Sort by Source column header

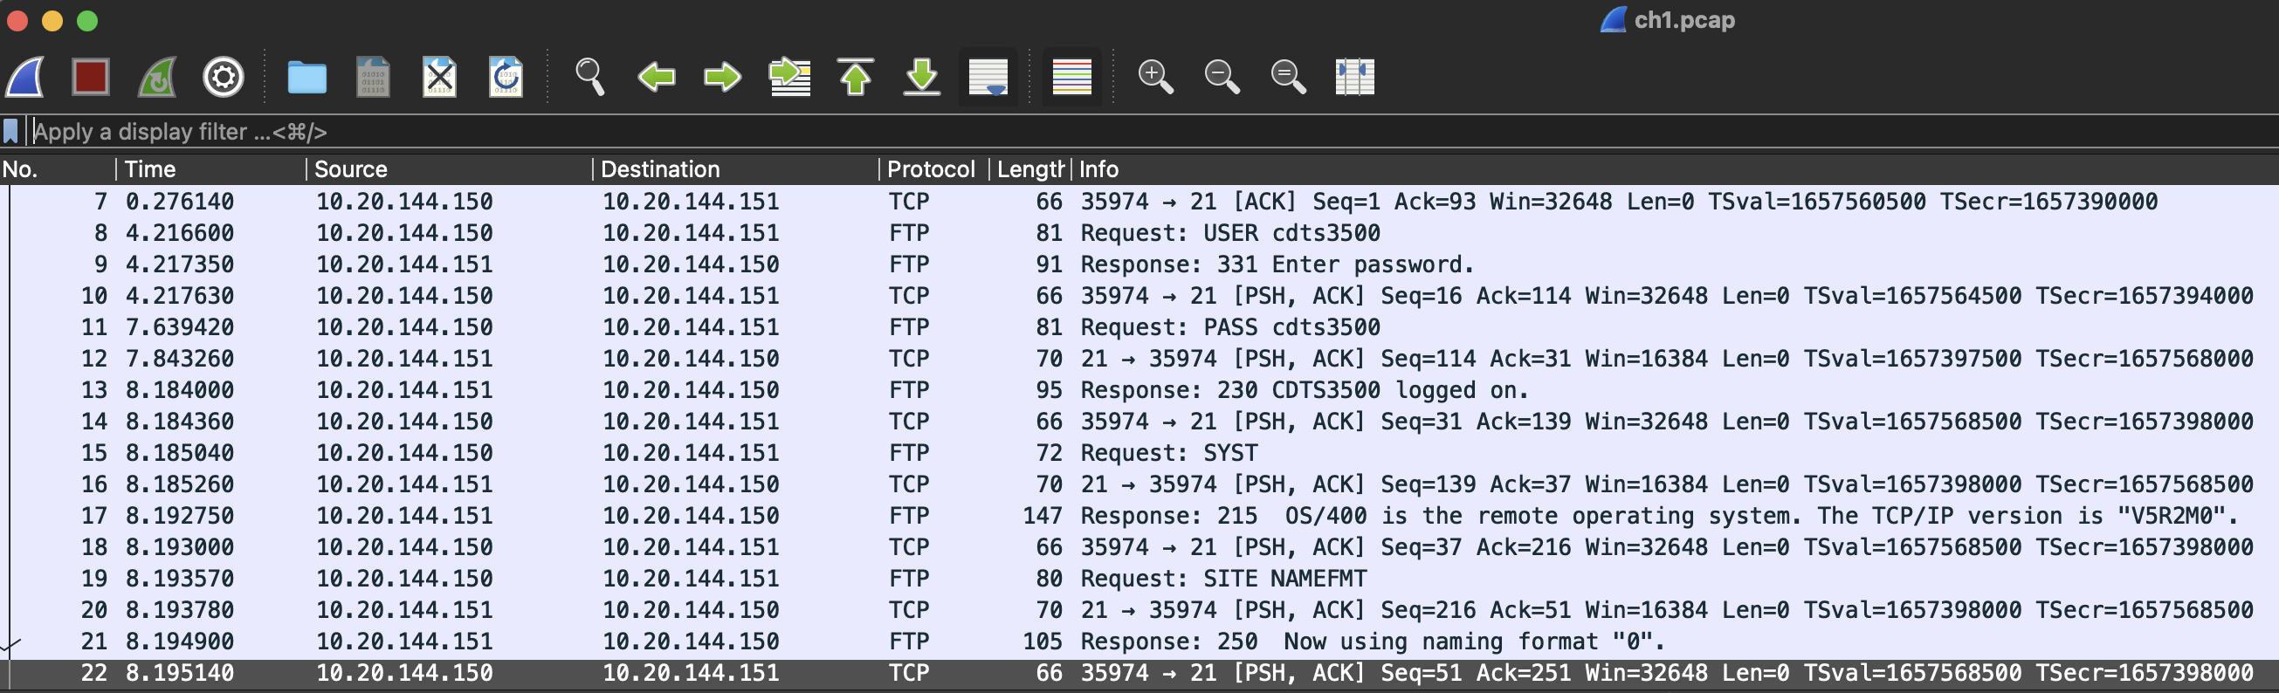[449, 168]
